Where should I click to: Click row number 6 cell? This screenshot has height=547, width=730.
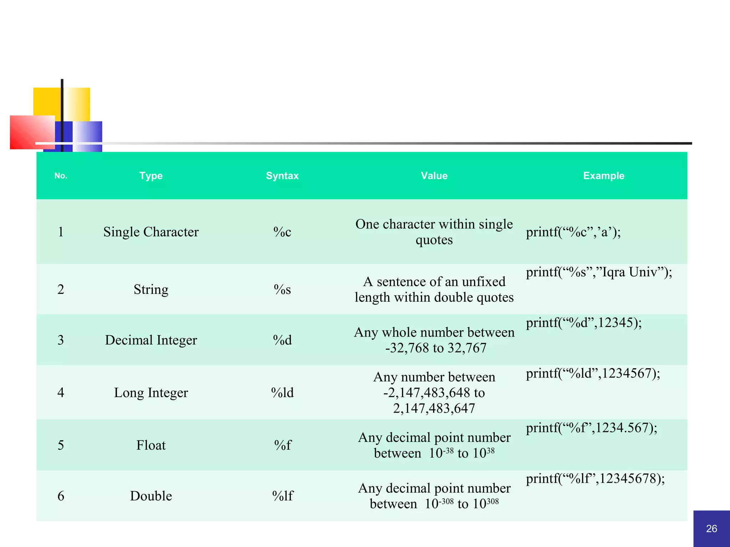click(x=61, y=496)
